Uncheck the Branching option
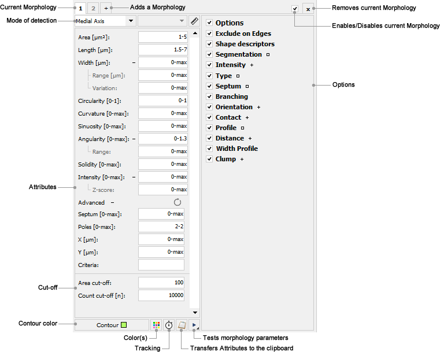Image resolution: width=440 pixels, height=352 pixels. [x=210, y=97]
